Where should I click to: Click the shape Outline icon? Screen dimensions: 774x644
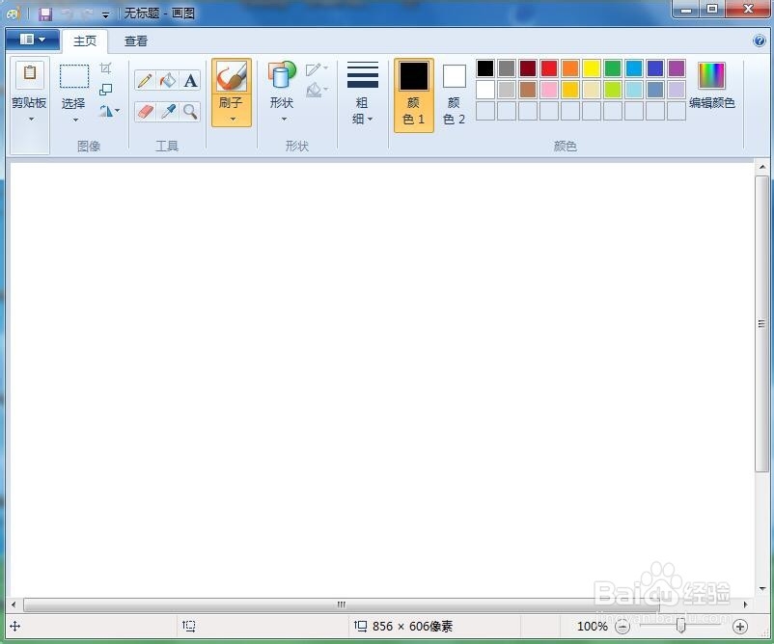coord(313,68)
